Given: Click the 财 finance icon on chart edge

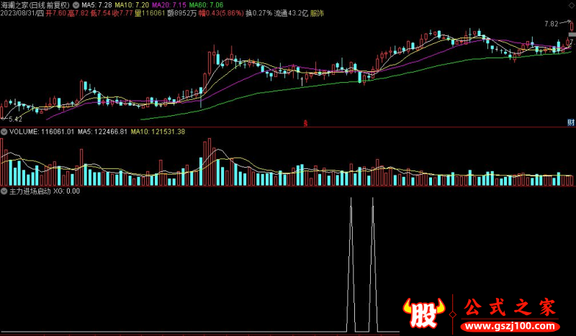Looking at the screenshot, I should 570,123.
